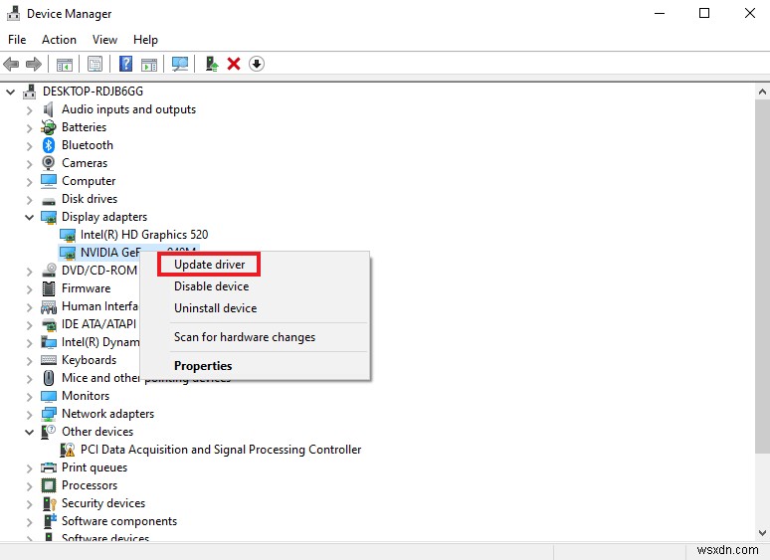
Task: Open the Help menu
Action: (x=145, y=39)
